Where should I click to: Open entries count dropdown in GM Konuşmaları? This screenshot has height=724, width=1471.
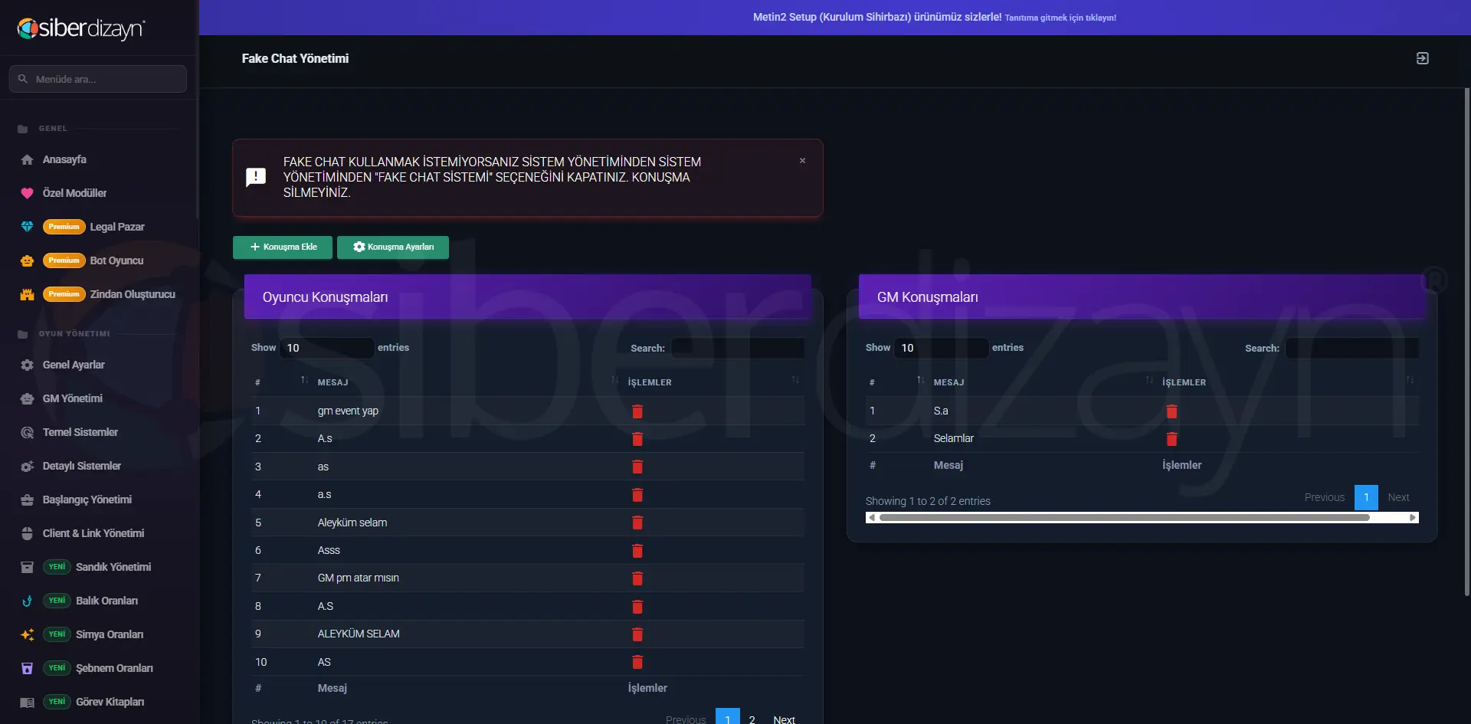pos(942,348)
